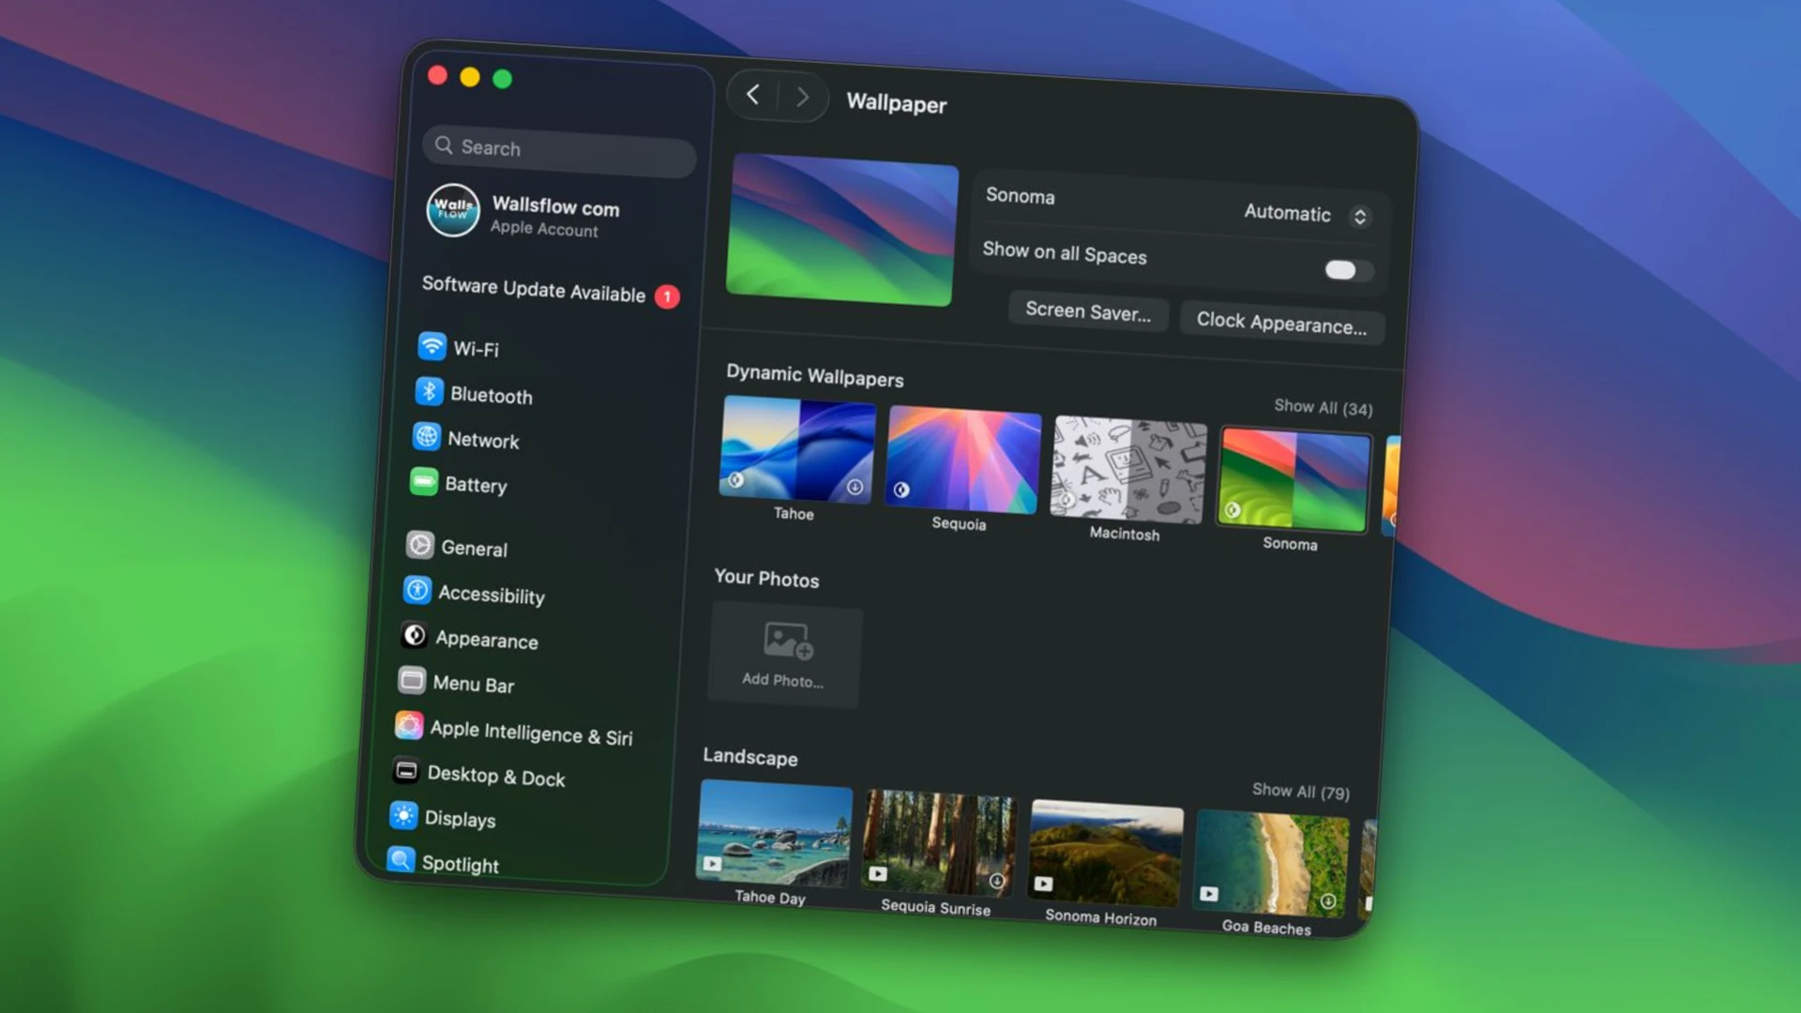Screen dimensions: 1801x1013
Task: Select the Network icon in the sidebar
Action: pyautogui.click(x=483, y=440)
